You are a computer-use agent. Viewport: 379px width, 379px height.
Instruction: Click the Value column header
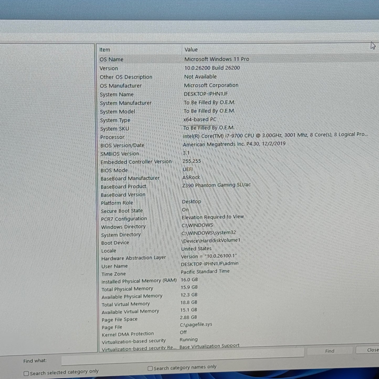coord(191,50)
